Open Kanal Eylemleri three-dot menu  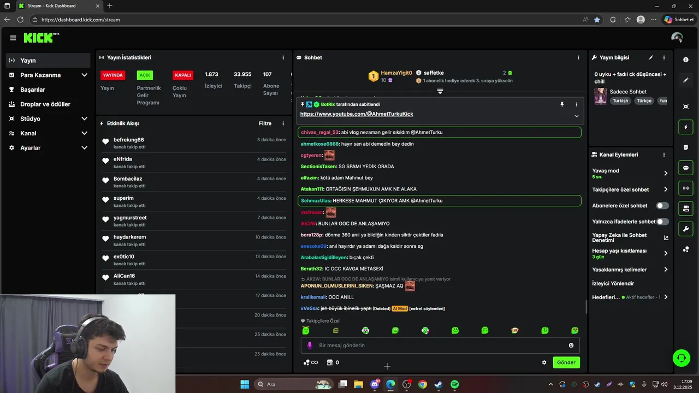[x=664, y=155]
